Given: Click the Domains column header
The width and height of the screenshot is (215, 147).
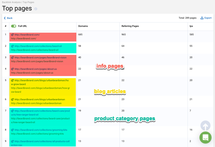Looking at the screenshot, I should (83, 26).
